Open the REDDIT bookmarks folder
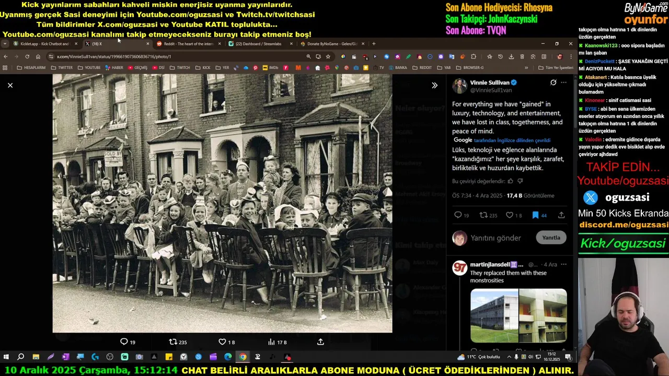The height and width of the screenshot is (376, 669). coord(422,68)
